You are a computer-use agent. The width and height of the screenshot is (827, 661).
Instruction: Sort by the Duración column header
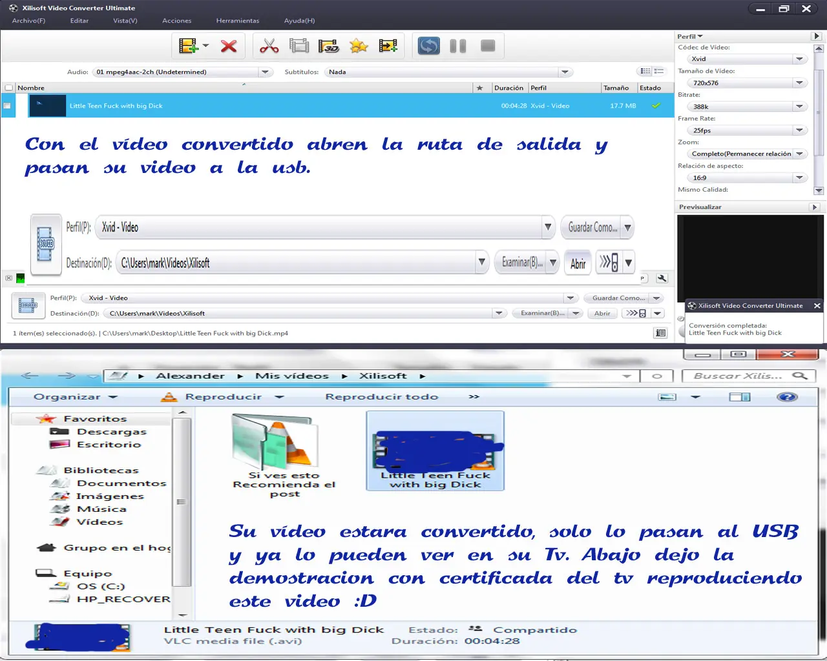509,88
